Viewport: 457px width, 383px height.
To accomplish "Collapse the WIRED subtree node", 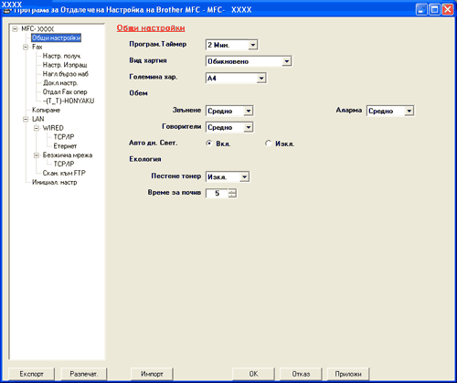I will (37, 128).
